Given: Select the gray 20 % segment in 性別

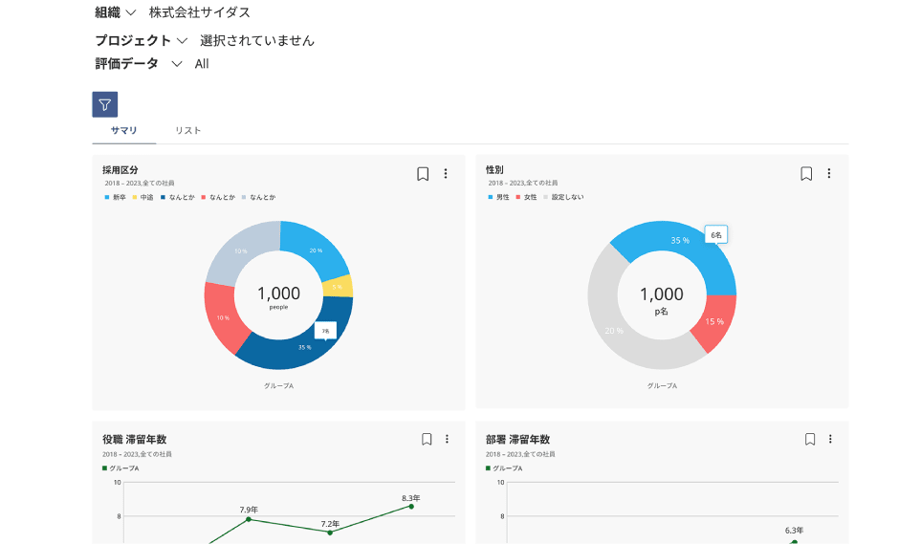Looking at the screenshot, I should point(614,331).
